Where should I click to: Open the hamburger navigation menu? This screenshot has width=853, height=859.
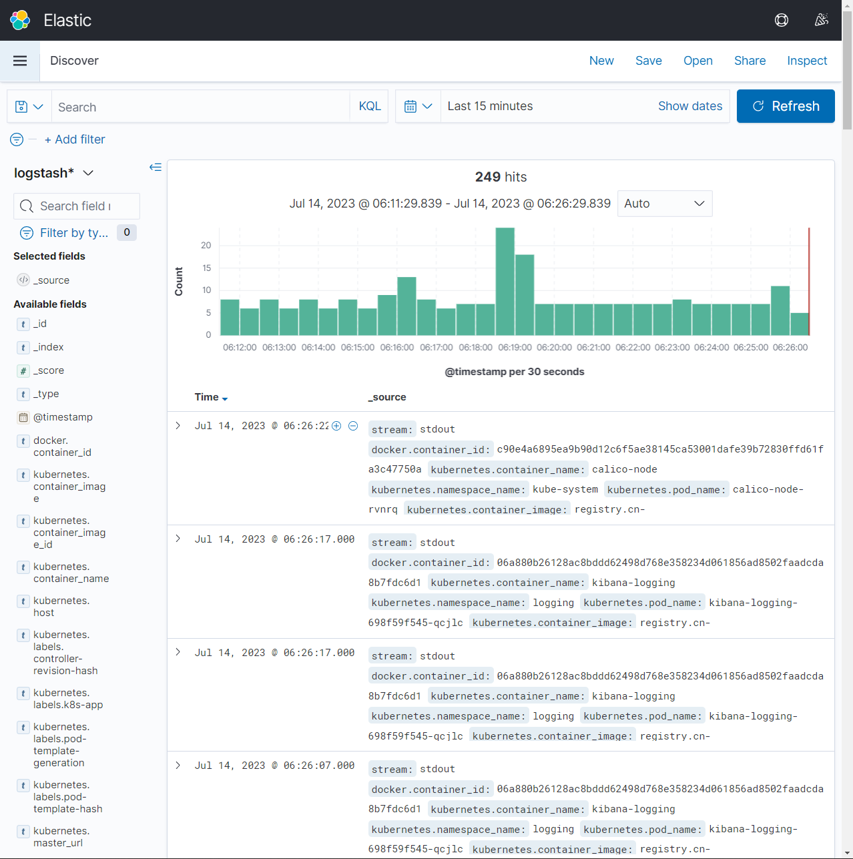[20, 61]
